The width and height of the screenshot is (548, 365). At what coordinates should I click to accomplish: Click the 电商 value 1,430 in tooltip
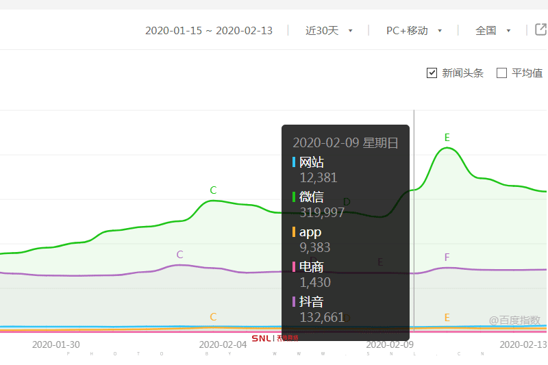(x=315, y=282)
